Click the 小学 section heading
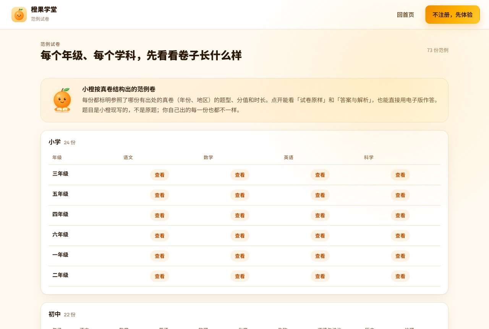Image resolution: width=489 pixels, height=329 pixels. (x=55, y=142)
